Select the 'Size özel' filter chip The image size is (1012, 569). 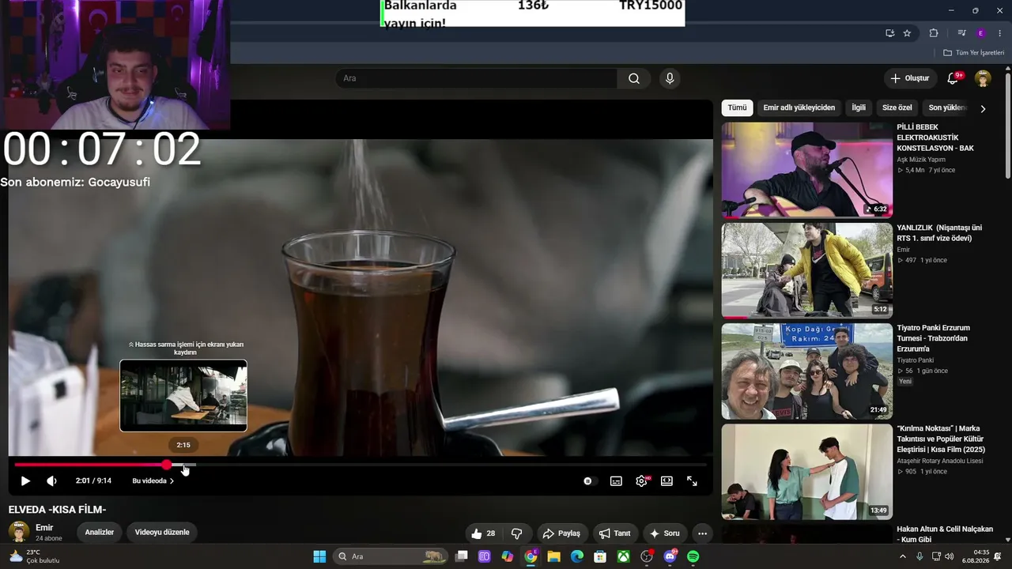(x=897, y=107)
